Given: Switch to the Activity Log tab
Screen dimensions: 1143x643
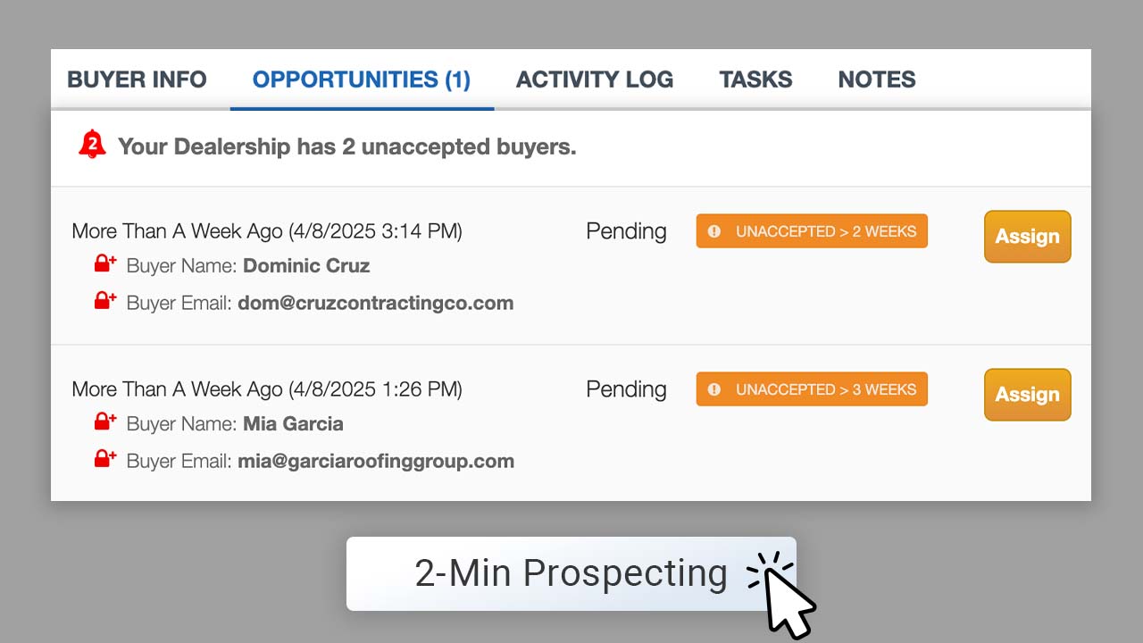Looking at the screenshot, I should coord(595,79).
